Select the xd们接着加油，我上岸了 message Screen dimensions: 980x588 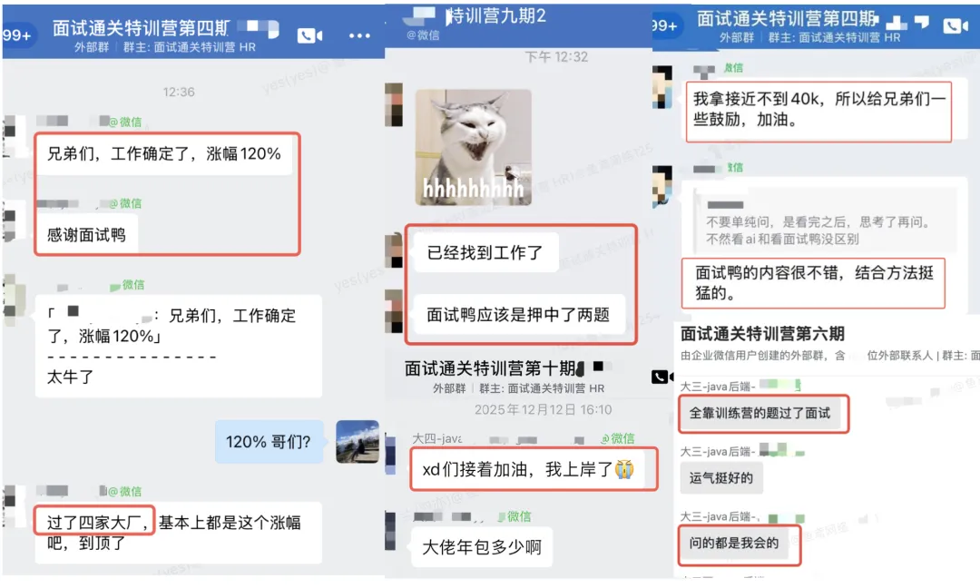point(528,469)
